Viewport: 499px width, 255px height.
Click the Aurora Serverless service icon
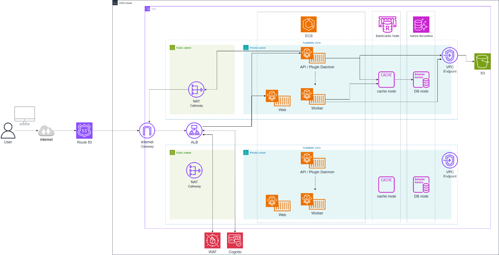pyautogui.click(x=421, y=24)
